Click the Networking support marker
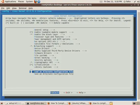This screenshot has height=105, width=140. point(31,46)
